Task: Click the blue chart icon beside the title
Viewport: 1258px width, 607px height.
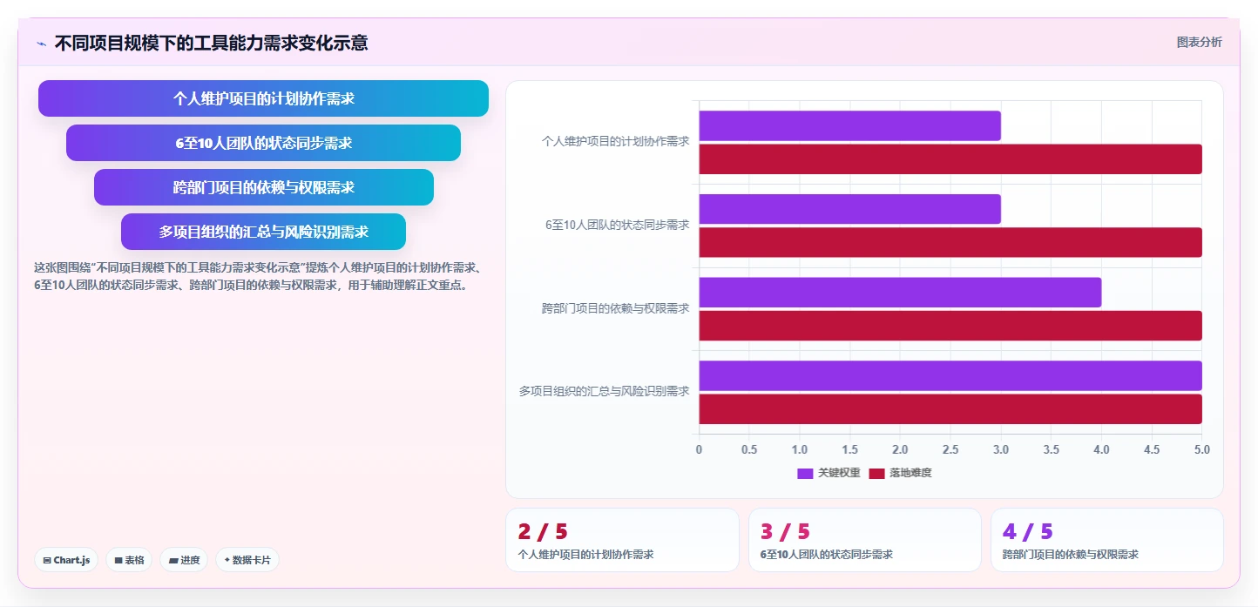Action: 41,43
